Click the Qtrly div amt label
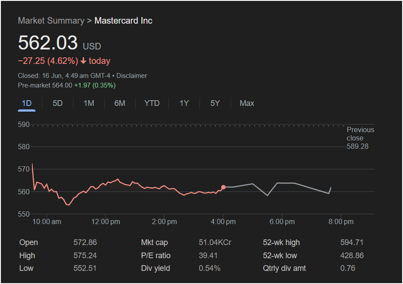403x284 pixels. pos(284,268)
